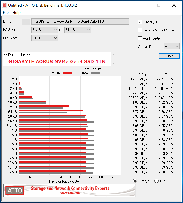Image resolution: width=183 pixels, height=203 pixels.
Task: Click the 44.80 MB/s write result
Action: (x=139, y=79)
